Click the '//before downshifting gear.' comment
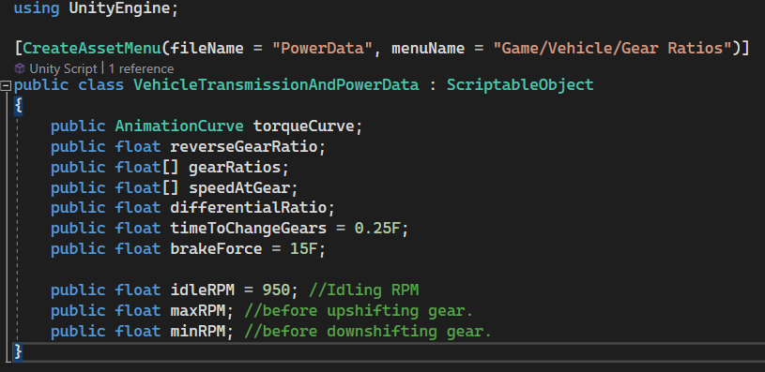The height and width of the screenshot is (372, 765). click(x=367, y=332)
